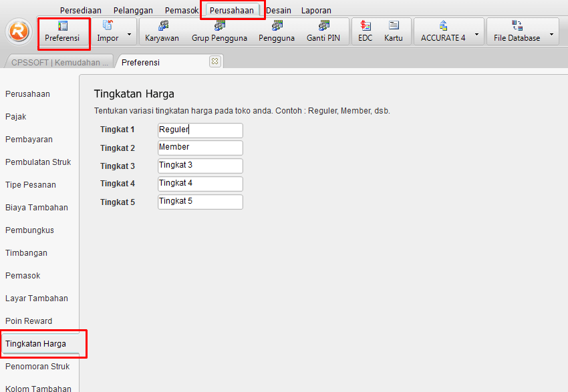The image size is (568, 392).
Task: Go to Penomoran Struk section
Action: tap(37, 367)
